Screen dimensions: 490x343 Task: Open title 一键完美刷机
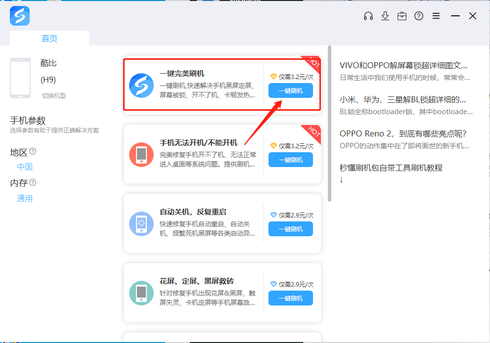pos(182,74)
